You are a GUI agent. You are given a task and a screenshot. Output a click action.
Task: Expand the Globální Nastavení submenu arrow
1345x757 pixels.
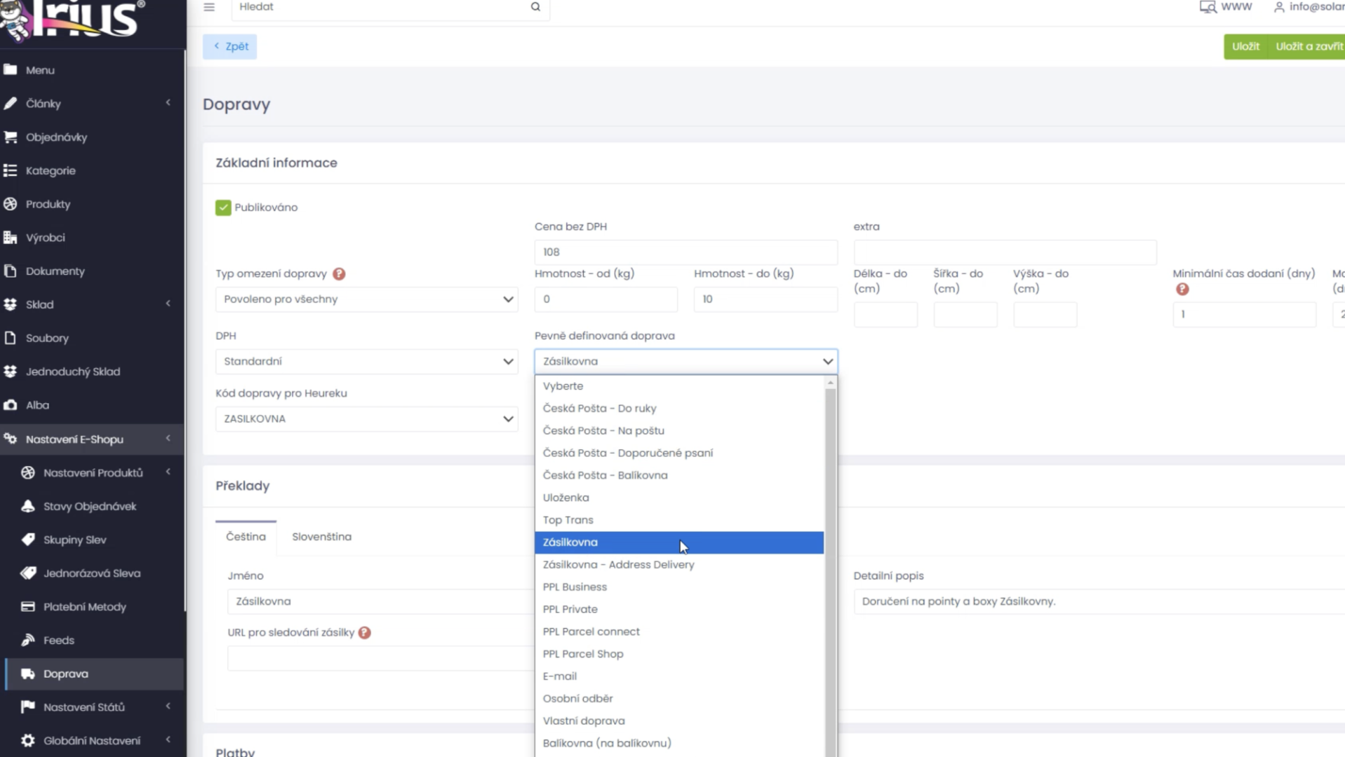[168, 739]
